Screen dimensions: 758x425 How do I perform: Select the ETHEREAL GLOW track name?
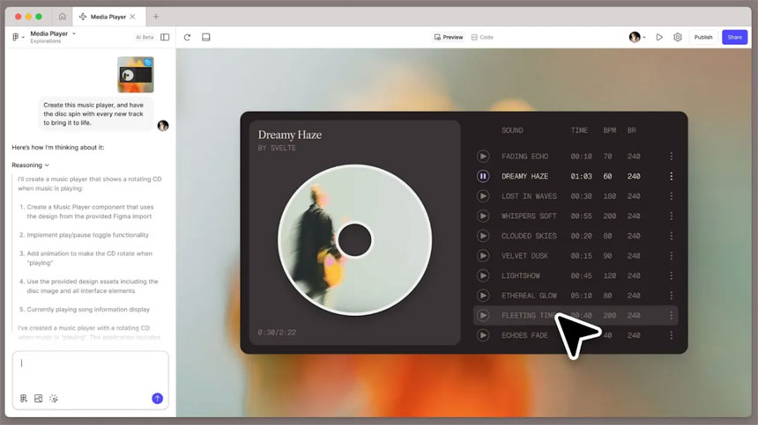[x=529, y=296]
